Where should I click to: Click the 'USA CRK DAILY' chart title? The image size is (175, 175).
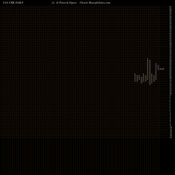(13, 3)
